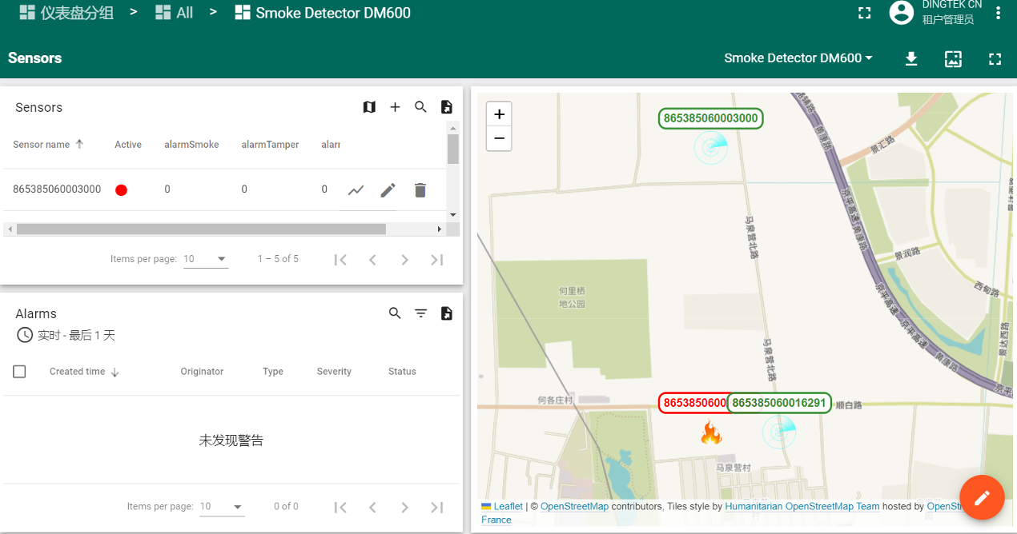Click the fire alarm marker on map
This screenshot has width=1017, height=534.
coord(711,433)
